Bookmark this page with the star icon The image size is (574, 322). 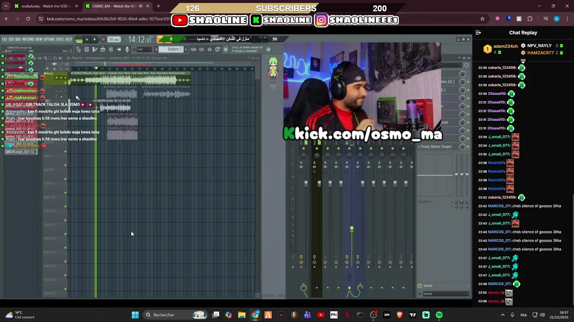(x=483, y=19)
